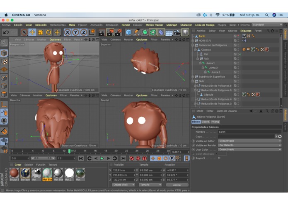Activate the Move tool in the top toolbar
The width and height of the screenshot is (288, 205).
(x=32, y=32)
